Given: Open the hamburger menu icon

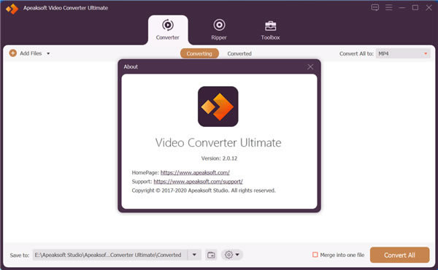Looking at the screenshot, I should [389, 7].
